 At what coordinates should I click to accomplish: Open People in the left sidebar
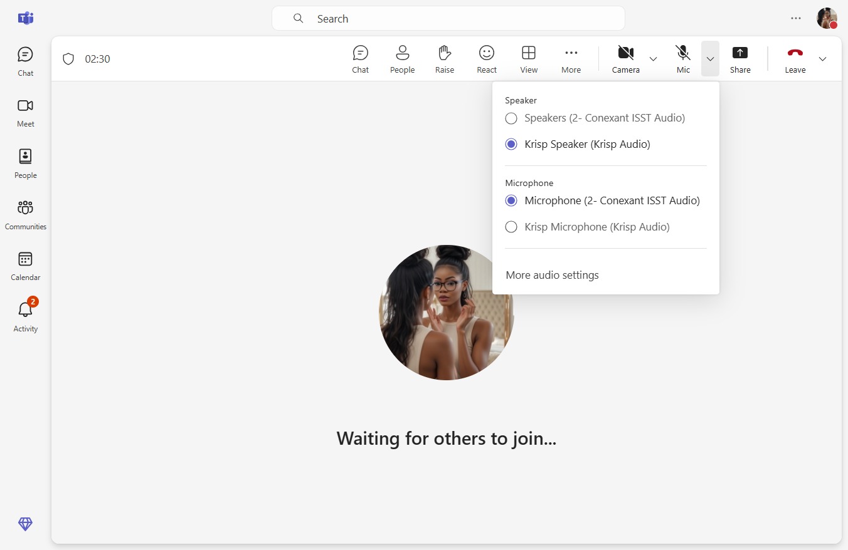coord(26,164)
